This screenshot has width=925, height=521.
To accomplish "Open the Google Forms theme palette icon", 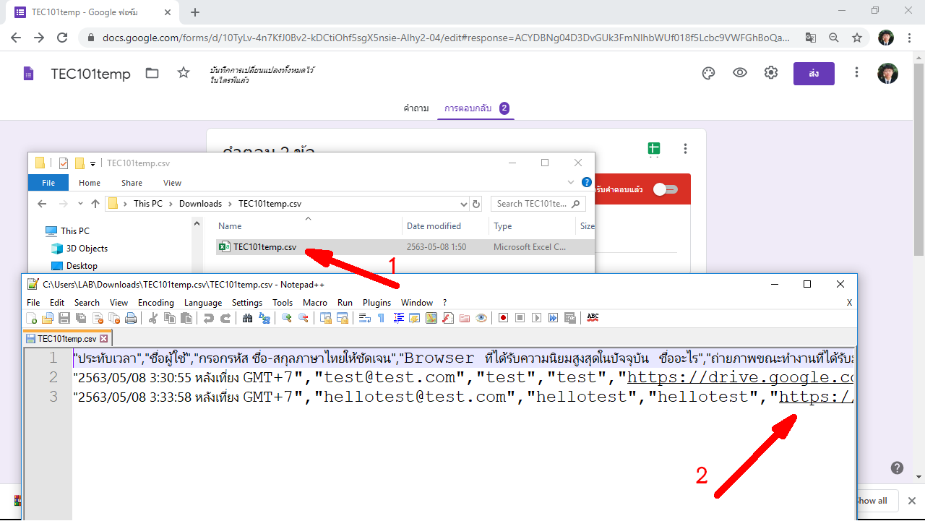I will click(x=708, y=73).
